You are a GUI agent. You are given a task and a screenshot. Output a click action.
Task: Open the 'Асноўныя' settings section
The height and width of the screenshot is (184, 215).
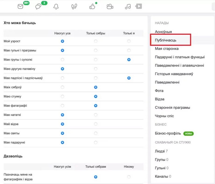coord(163,32)
